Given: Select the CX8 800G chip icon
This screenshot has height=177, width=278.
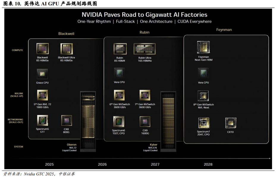Looking at the screenshot, I should 66,120.
